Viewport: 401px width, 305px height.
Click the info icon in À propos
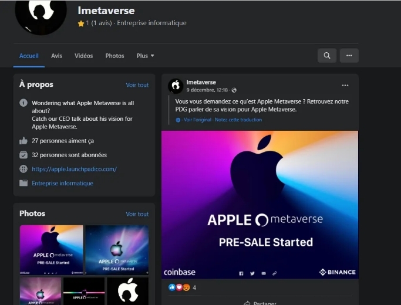coord(23,103)
